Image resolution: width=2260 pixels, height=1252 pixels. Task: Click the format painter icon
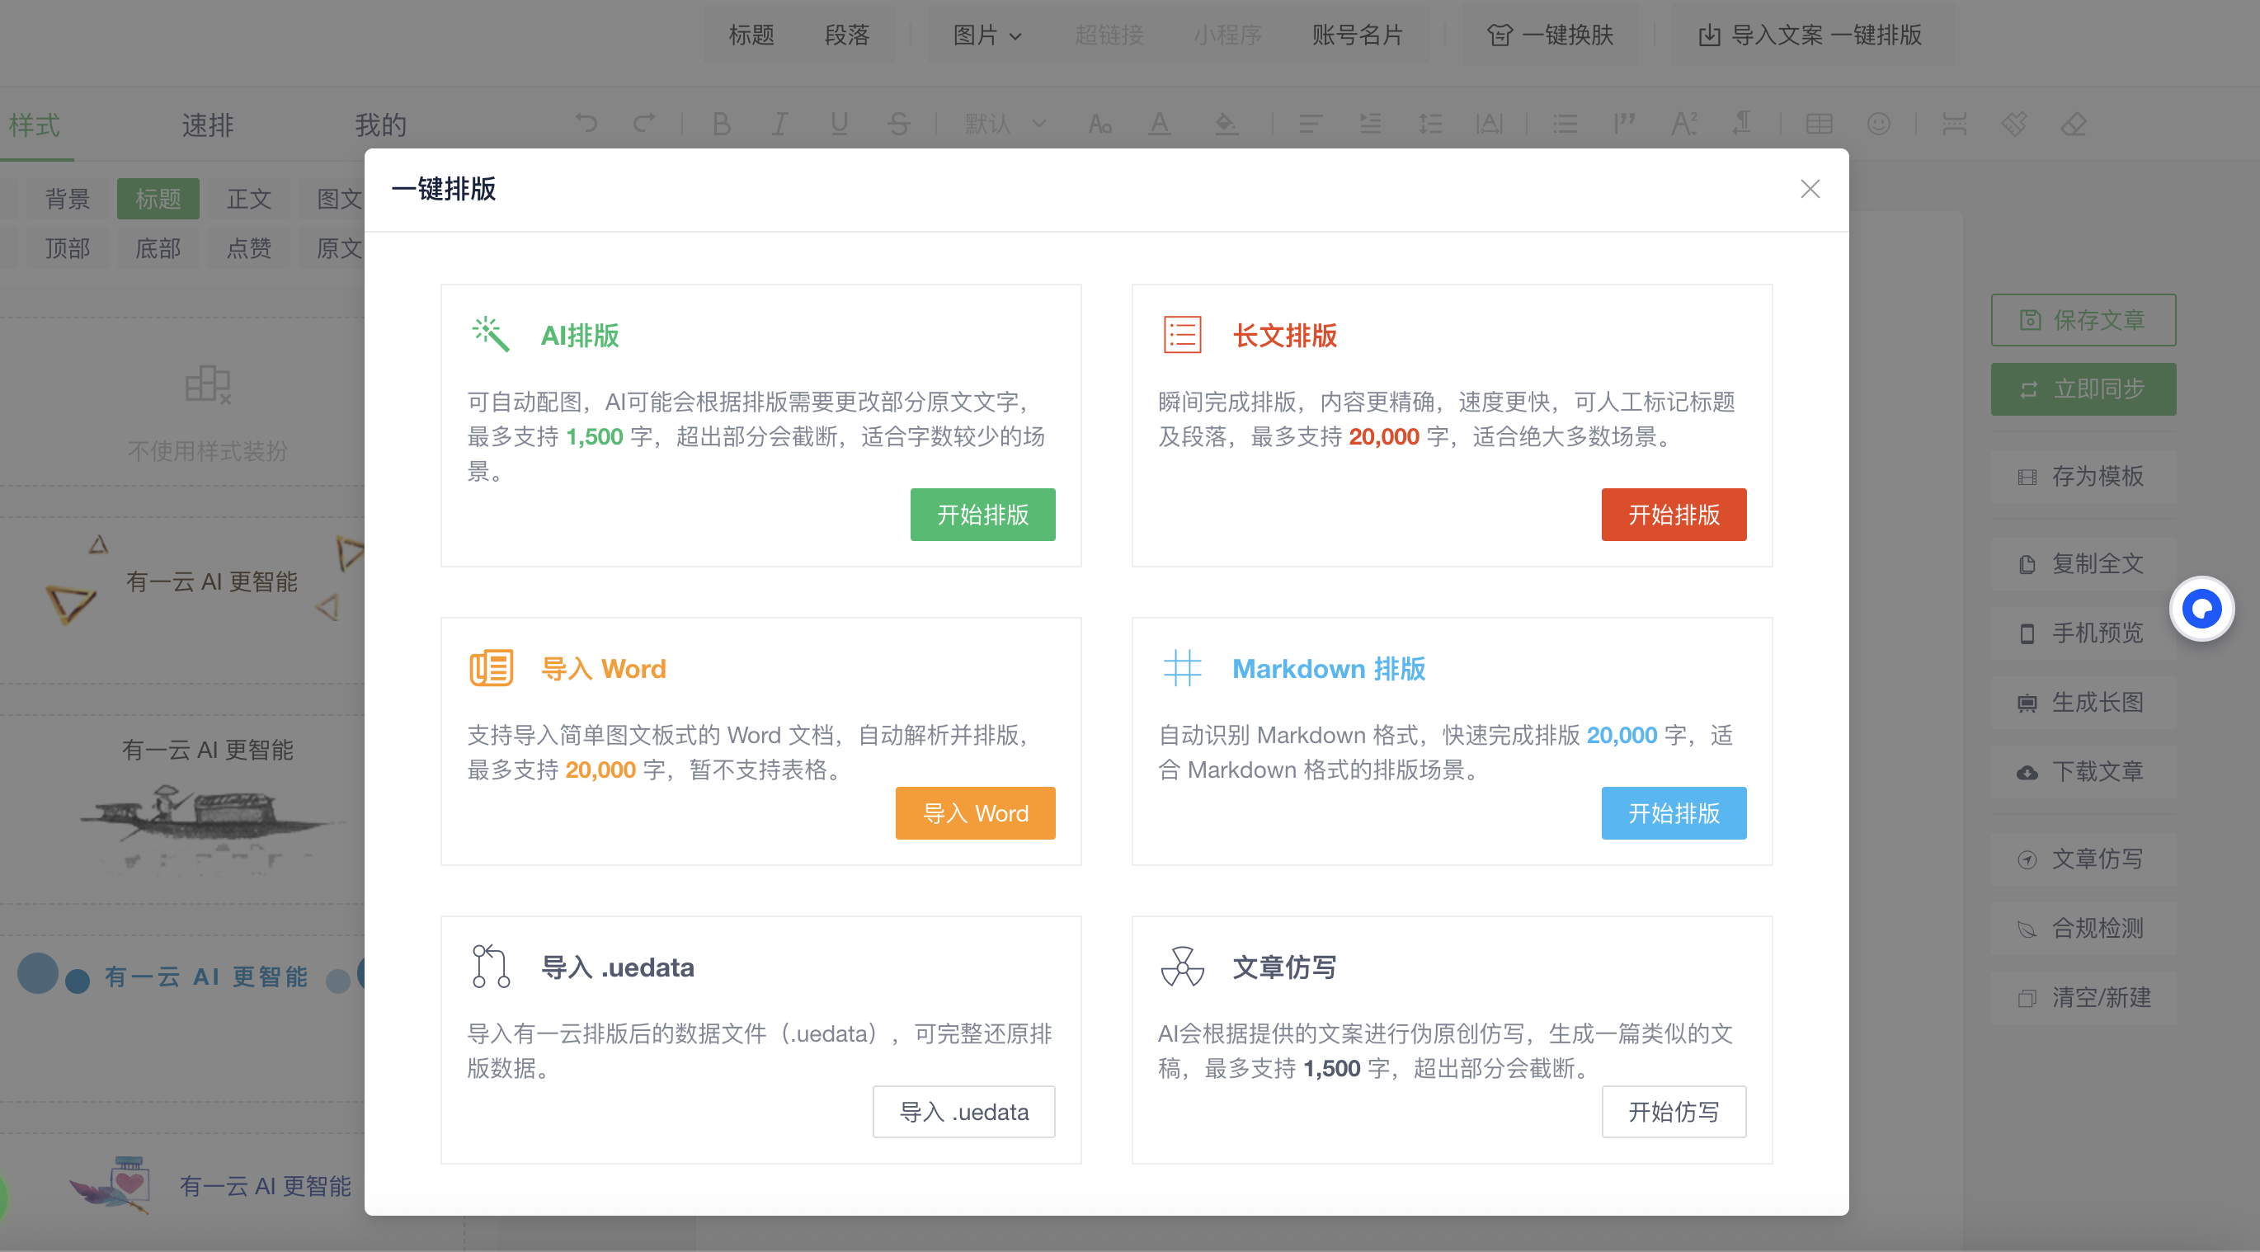(x=2014, y=124)
